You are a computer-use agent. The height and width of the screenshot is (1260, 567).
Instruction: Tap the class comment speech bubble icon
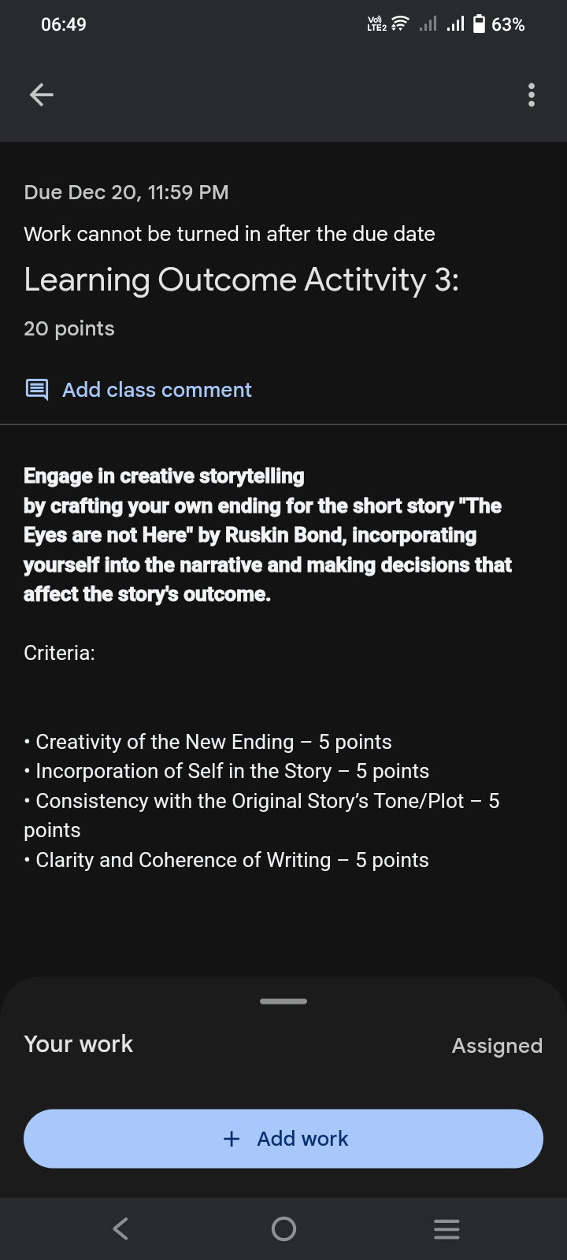click(36, 389)
